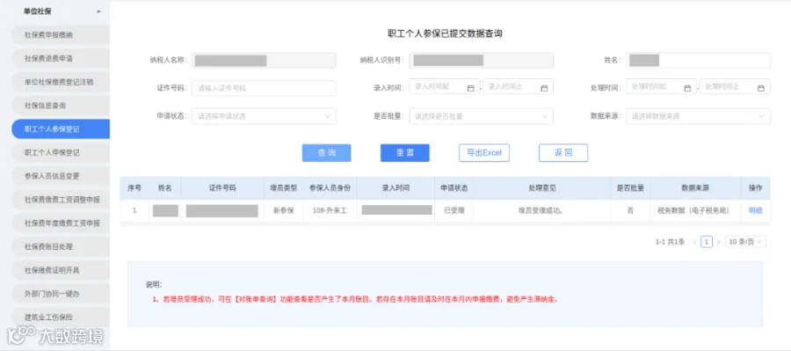Viewport: 791px width, 351px height.
Task: Open the 数据来源 dropdown
Action: (698, 116)
